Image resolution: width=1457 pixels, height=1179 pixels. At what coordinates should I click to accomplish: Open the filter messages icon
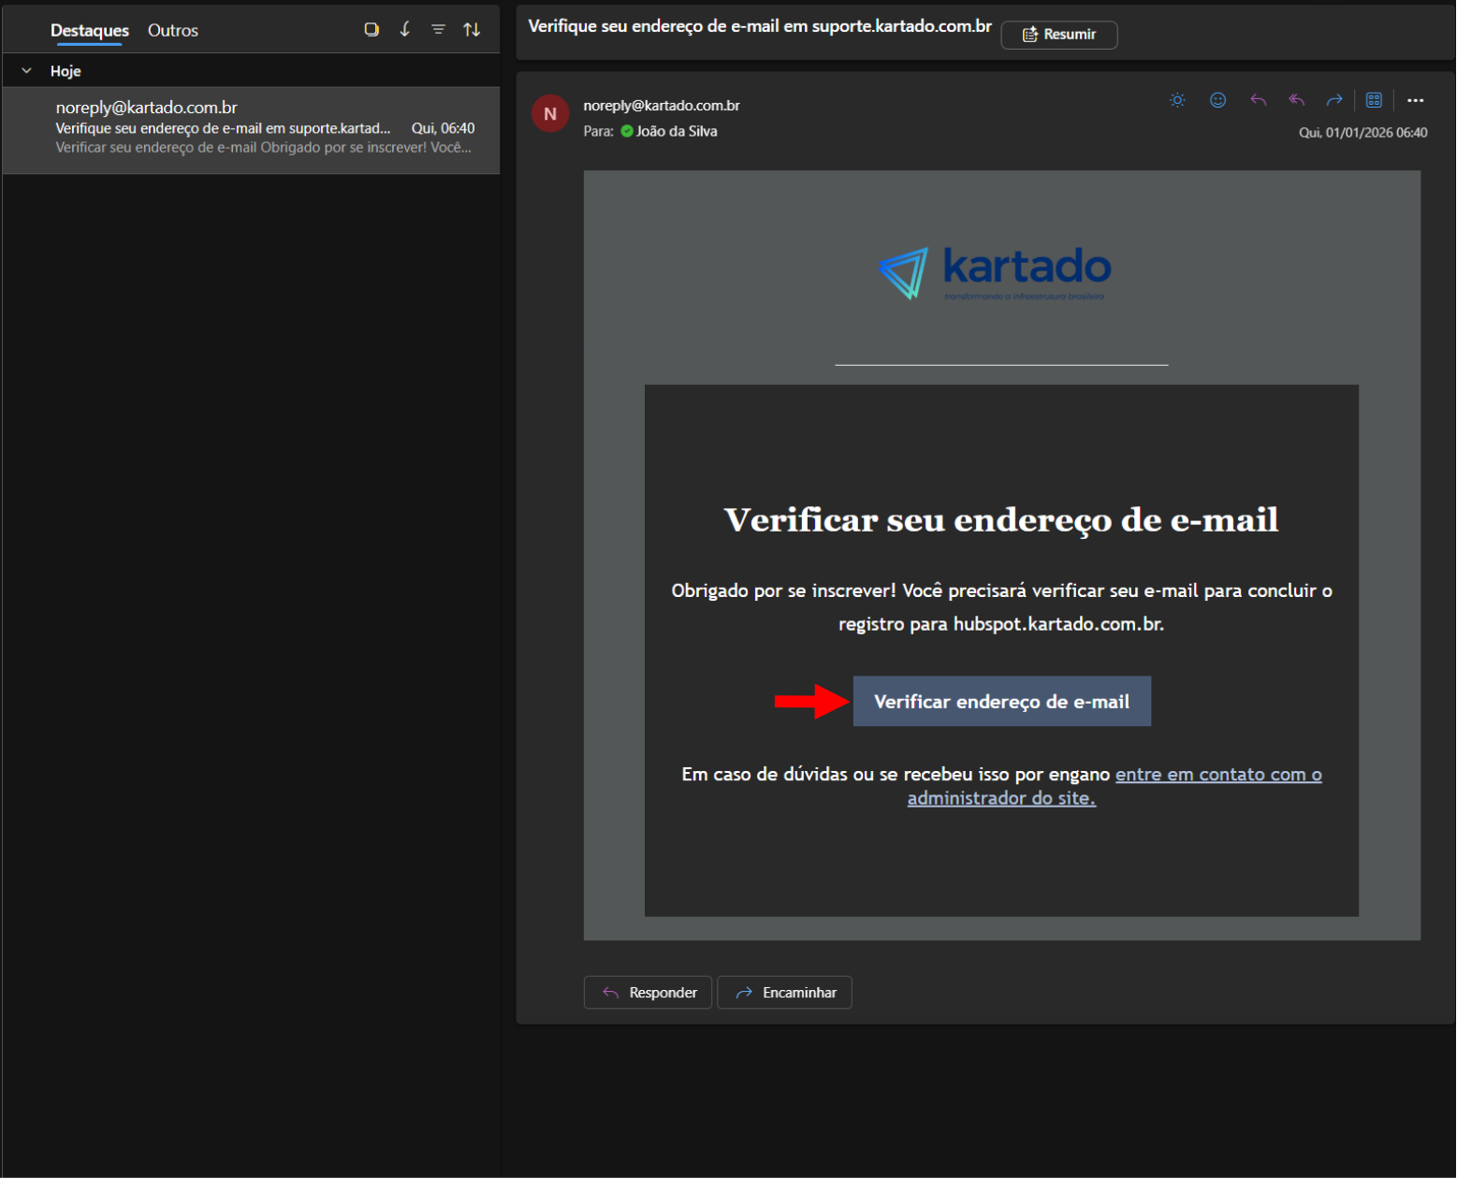pyautogui.click(x=438, y=30)
